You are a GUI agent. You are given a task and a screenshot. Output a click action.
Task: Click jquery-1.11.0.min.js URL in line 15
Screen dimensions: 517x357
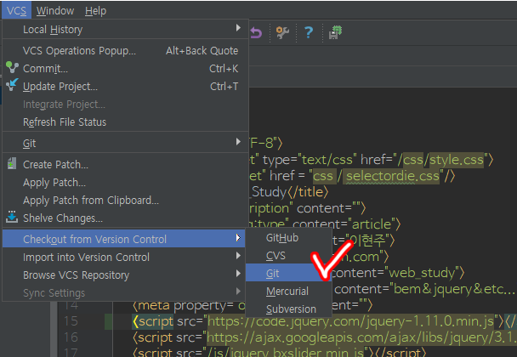pos(350,321)
